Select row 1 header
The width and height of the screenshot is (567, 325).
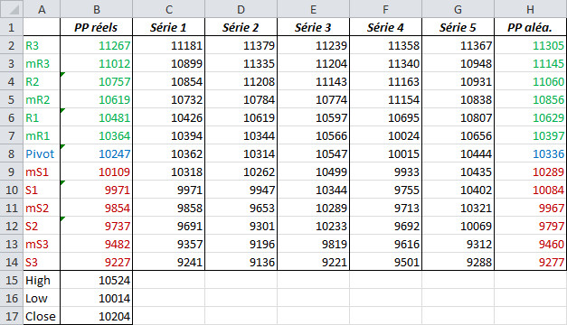(12, 27)
